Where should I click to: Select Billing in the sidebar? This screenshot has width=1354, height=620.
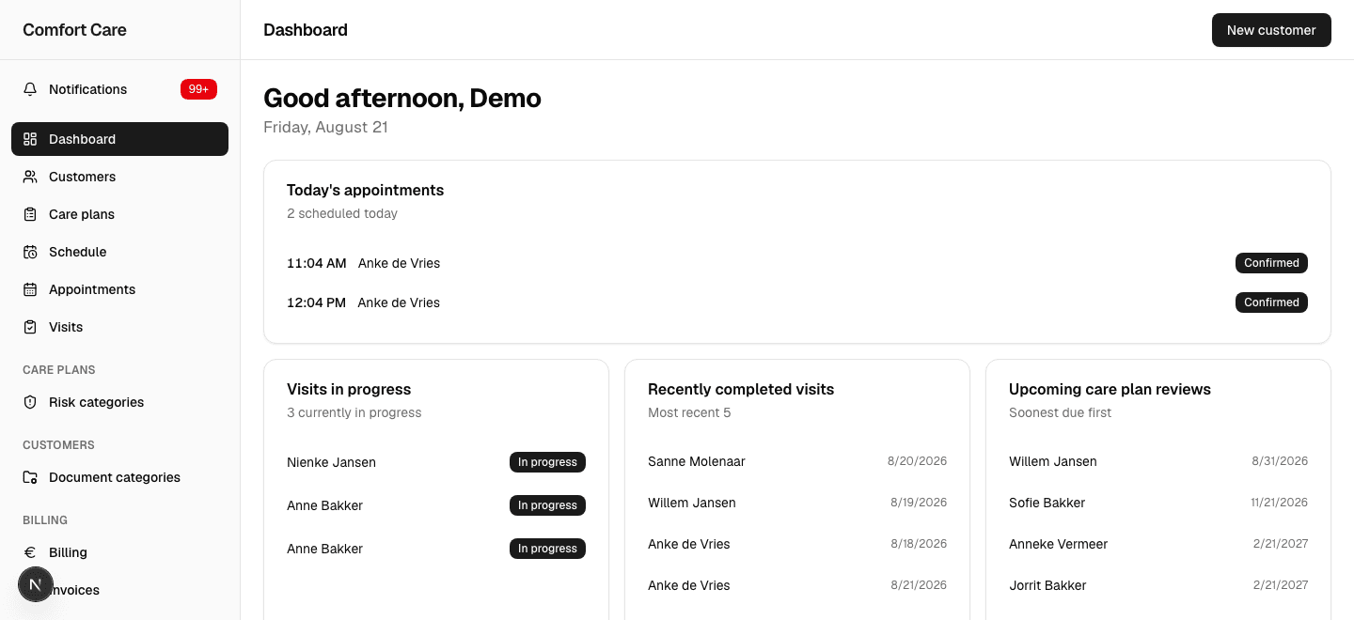coord(119,552)
